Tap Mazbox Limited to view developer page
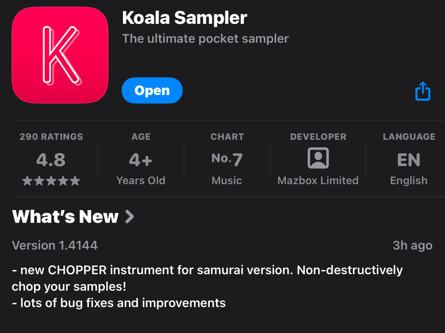This screenshot has width=445, height=333. pyautogui.click(x=318, y=180)
